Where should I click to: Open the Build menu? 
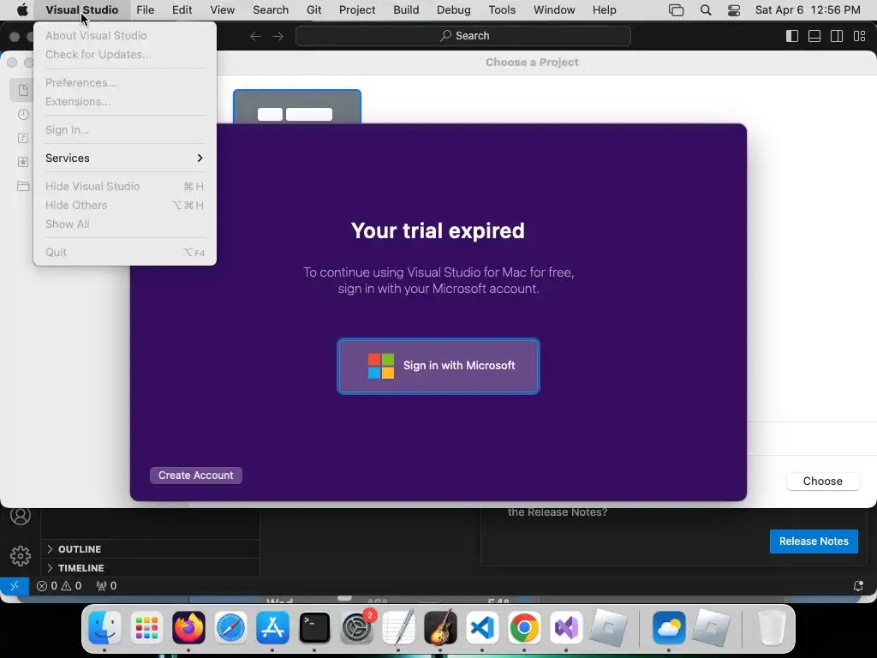406,10
